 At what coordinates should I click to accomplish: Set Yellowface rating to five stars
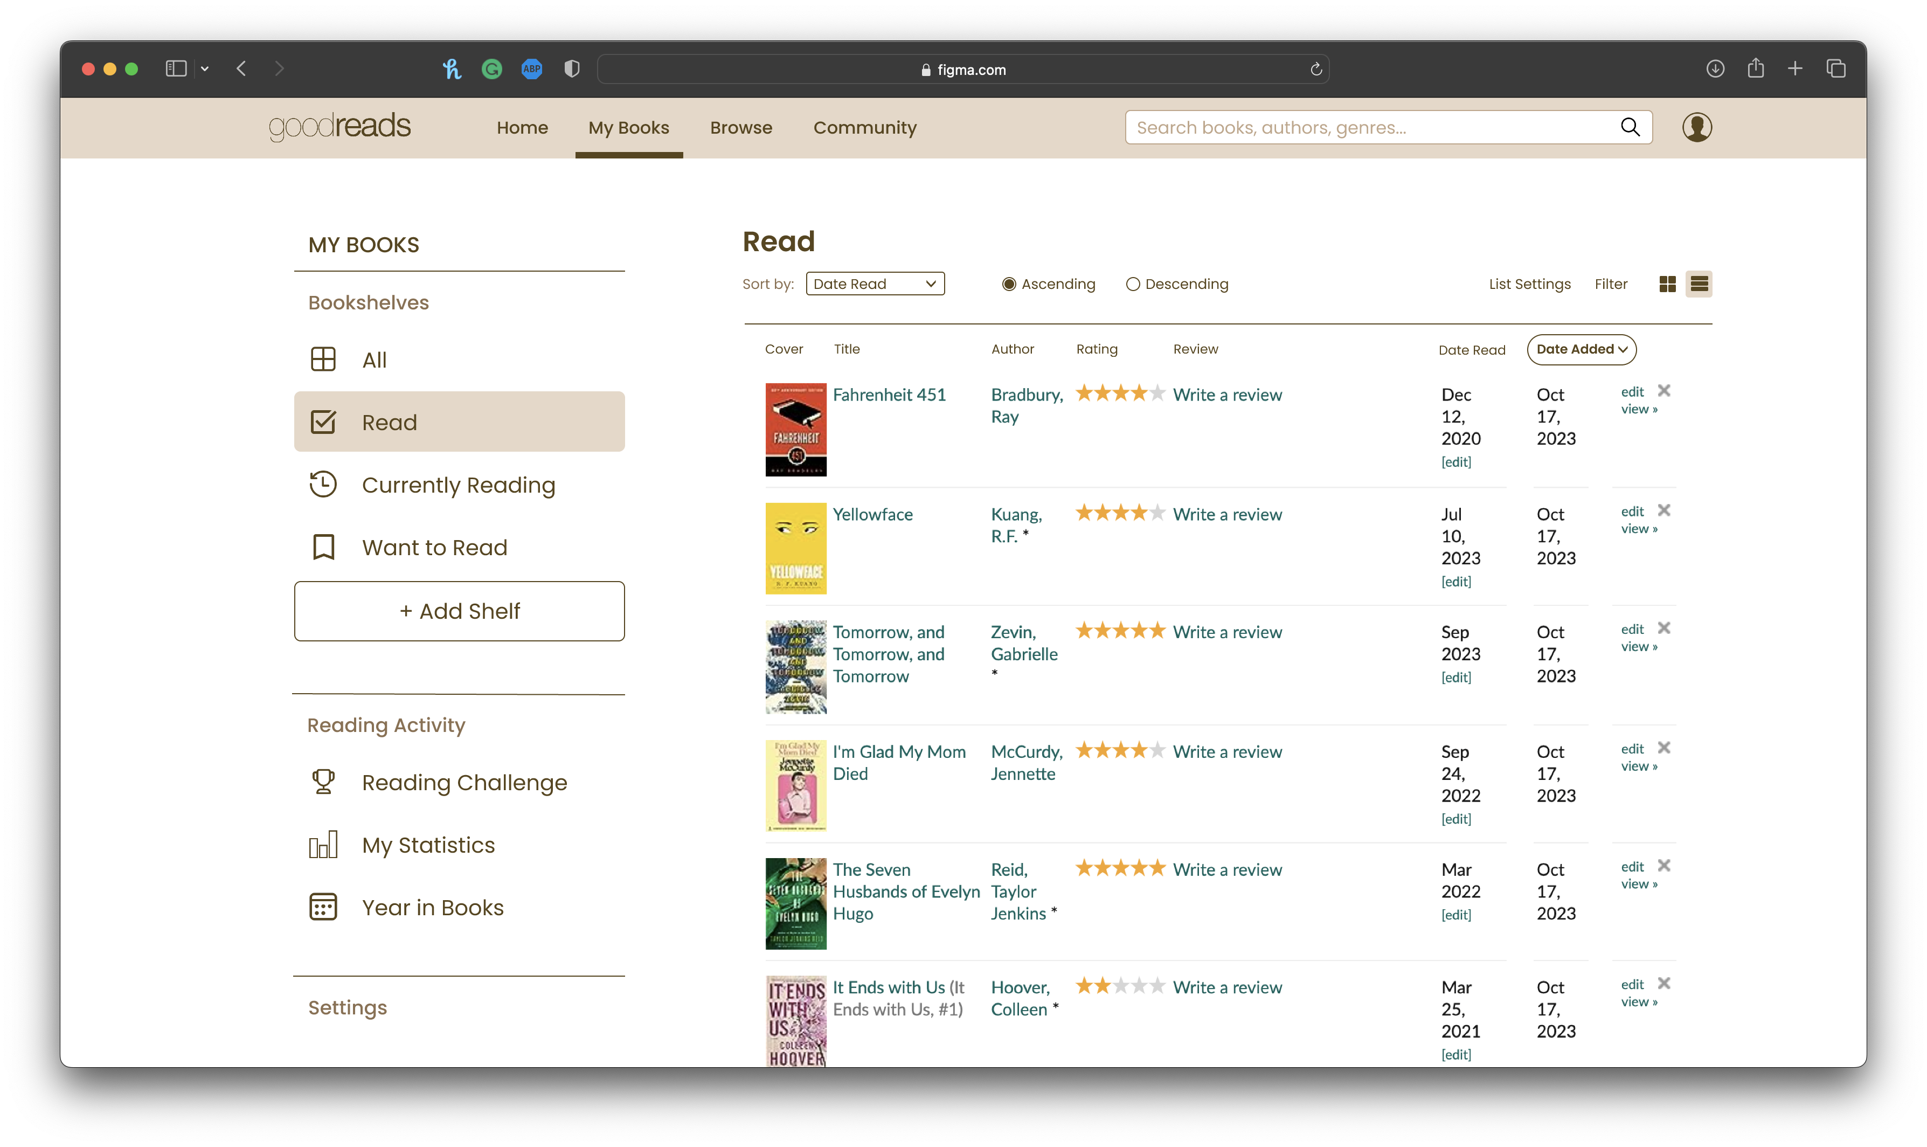click(1156, 513)
